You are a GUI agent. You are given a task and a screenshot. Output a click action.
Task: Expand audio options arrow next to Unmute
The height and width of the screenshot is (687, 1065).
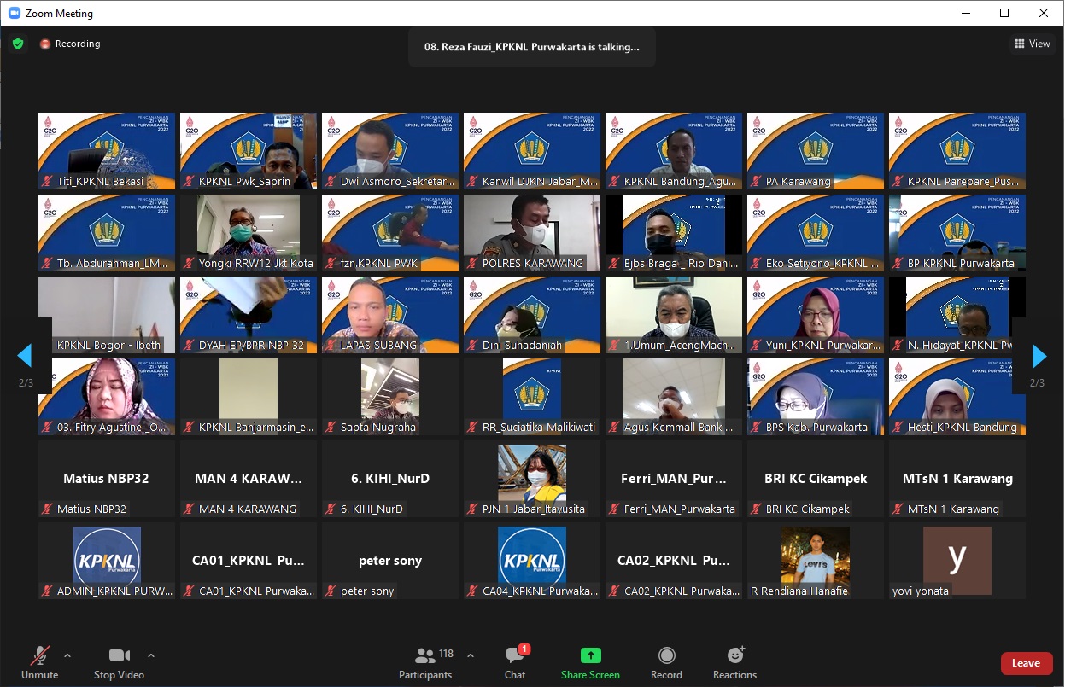pyautogui.click(x=67, y=655)
